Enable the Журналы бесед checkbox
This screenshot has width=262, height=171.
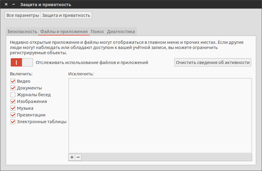(13, 95)
